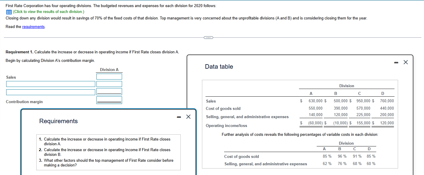Click the ellipsis control on the horizontal divider
This screenshot has height=175, width=424.
tap(208, 38)
